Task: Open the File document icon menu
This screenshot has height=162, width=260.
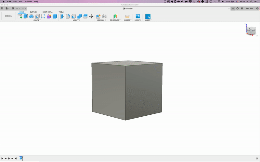Action: tap(7, 8)
